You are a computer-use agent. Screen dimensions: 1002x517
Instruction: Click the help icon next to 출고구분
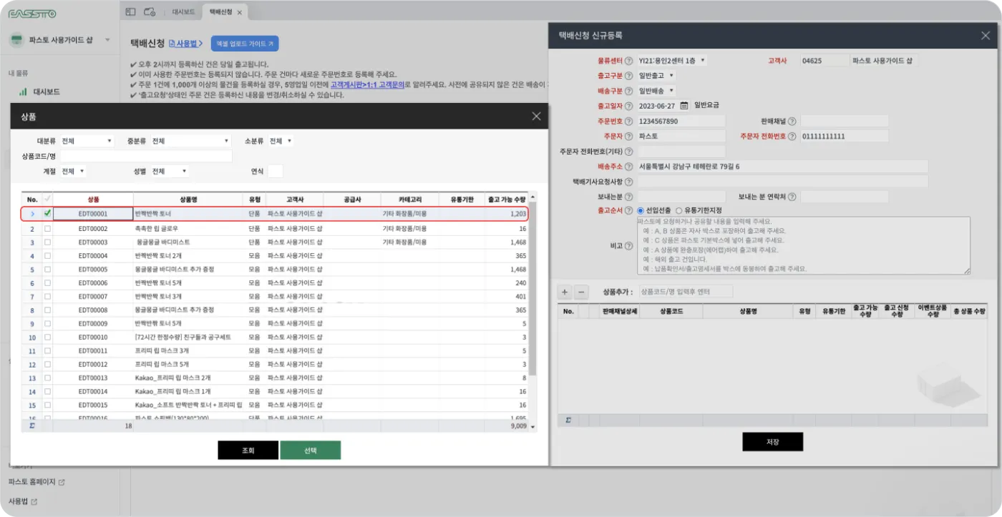coord(628,76)
